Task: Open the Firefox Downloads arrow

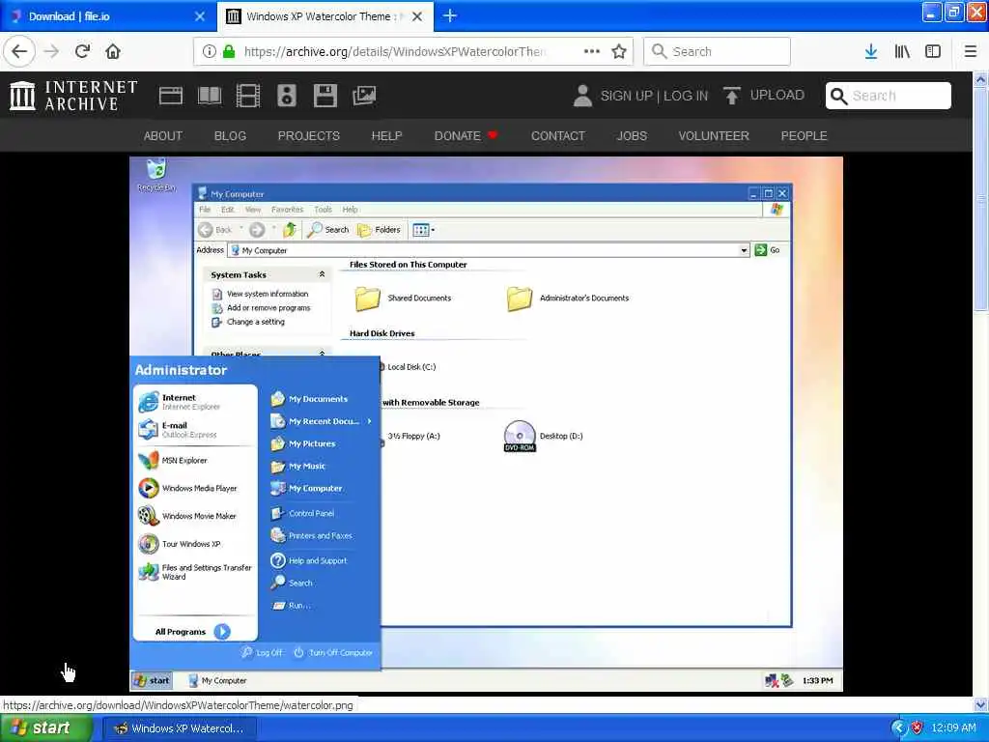Action: click(x=871, y=51)
